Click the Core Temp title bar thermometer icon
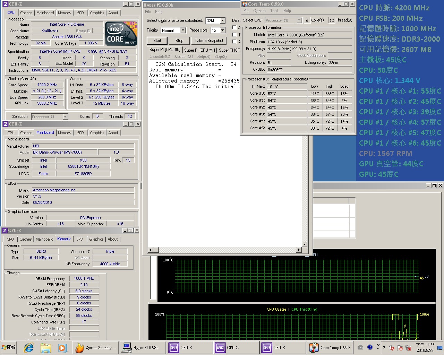 [x=245, y=4]
